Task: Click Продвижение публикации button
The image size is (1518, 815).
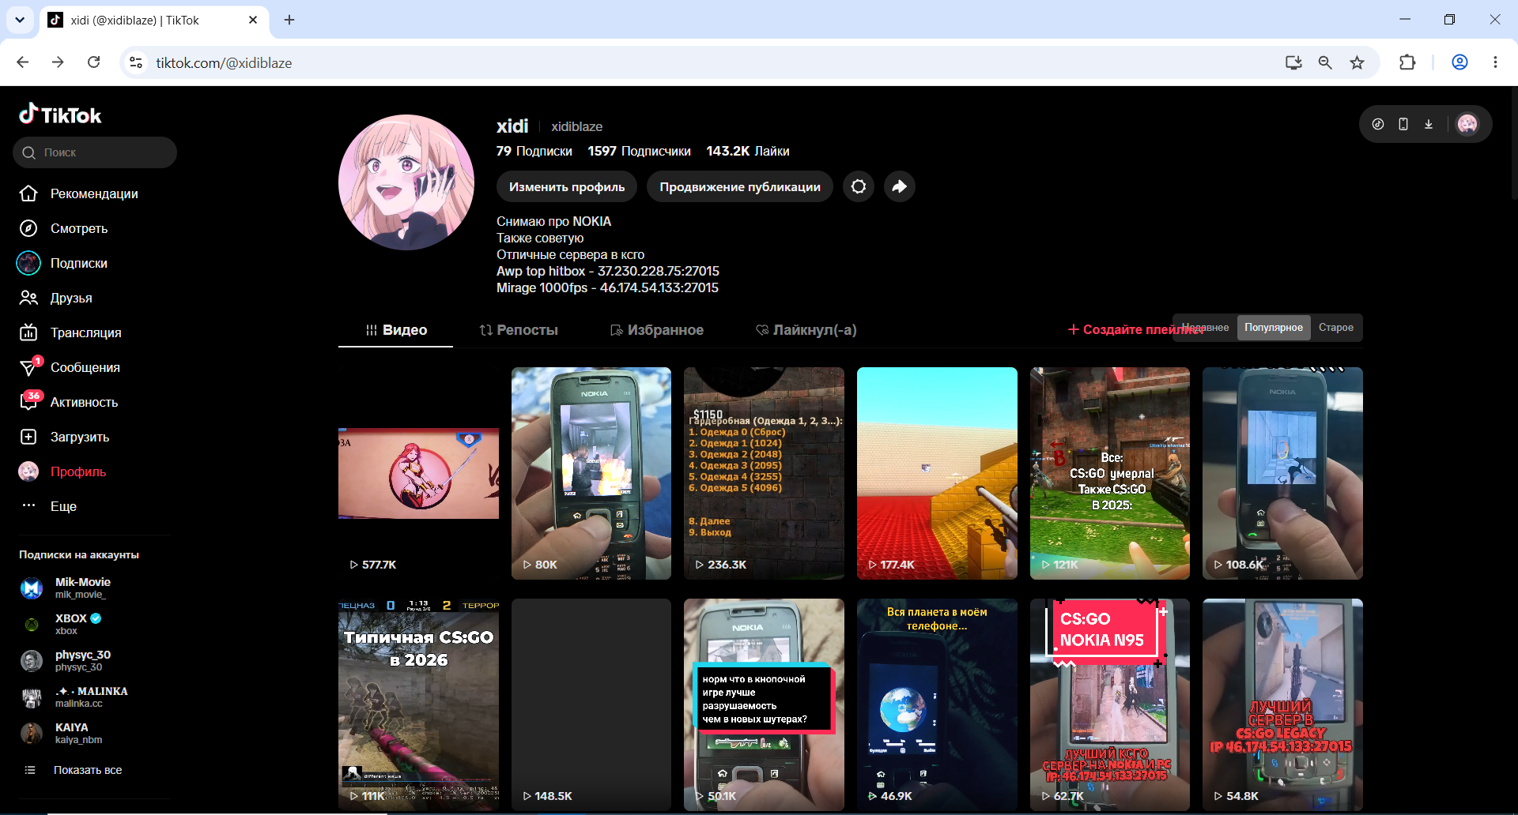Action: pyautogui.click(x=740, y=186)
